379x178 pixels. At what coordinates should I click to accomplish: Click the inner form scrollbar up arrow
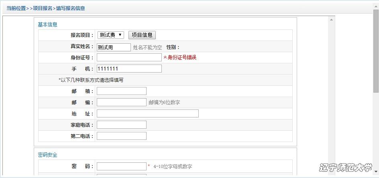[331, 20]
